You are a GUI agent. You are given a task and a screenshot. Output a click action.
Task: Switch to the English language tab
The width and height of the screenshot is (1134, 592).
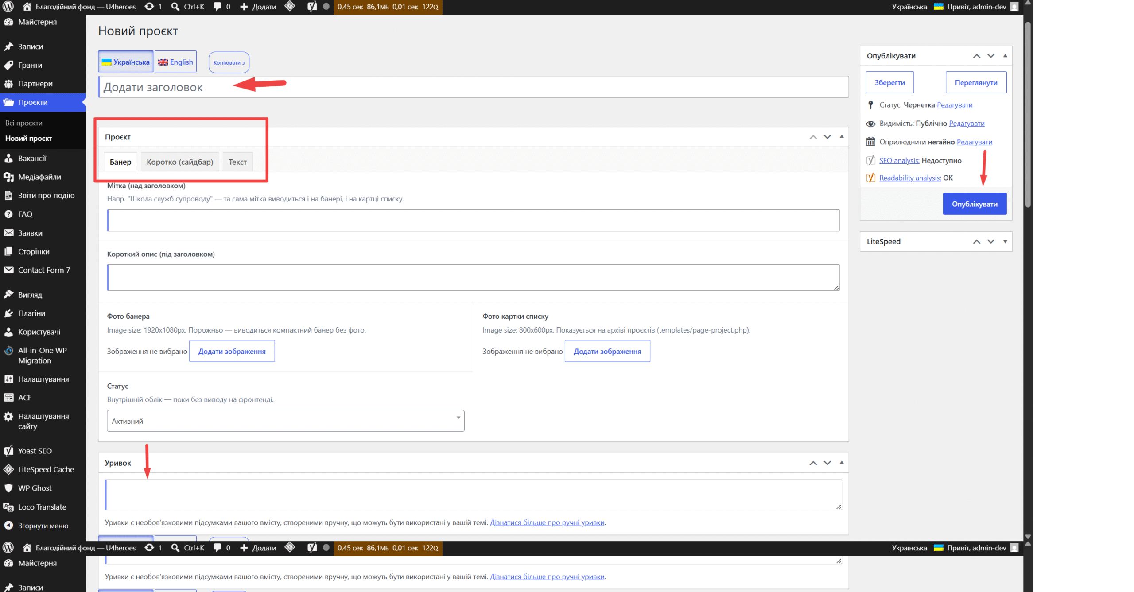tap(176, 62)
